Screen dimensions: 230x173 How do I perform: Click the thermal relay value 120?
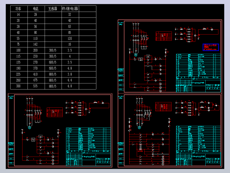(69, 39)
